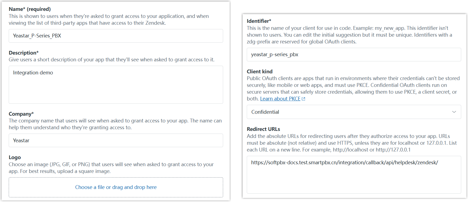The image size is (468, 202).
Task: Click the external-link icon beside Learn about PKCE
Action: click(x=304, y=99)
